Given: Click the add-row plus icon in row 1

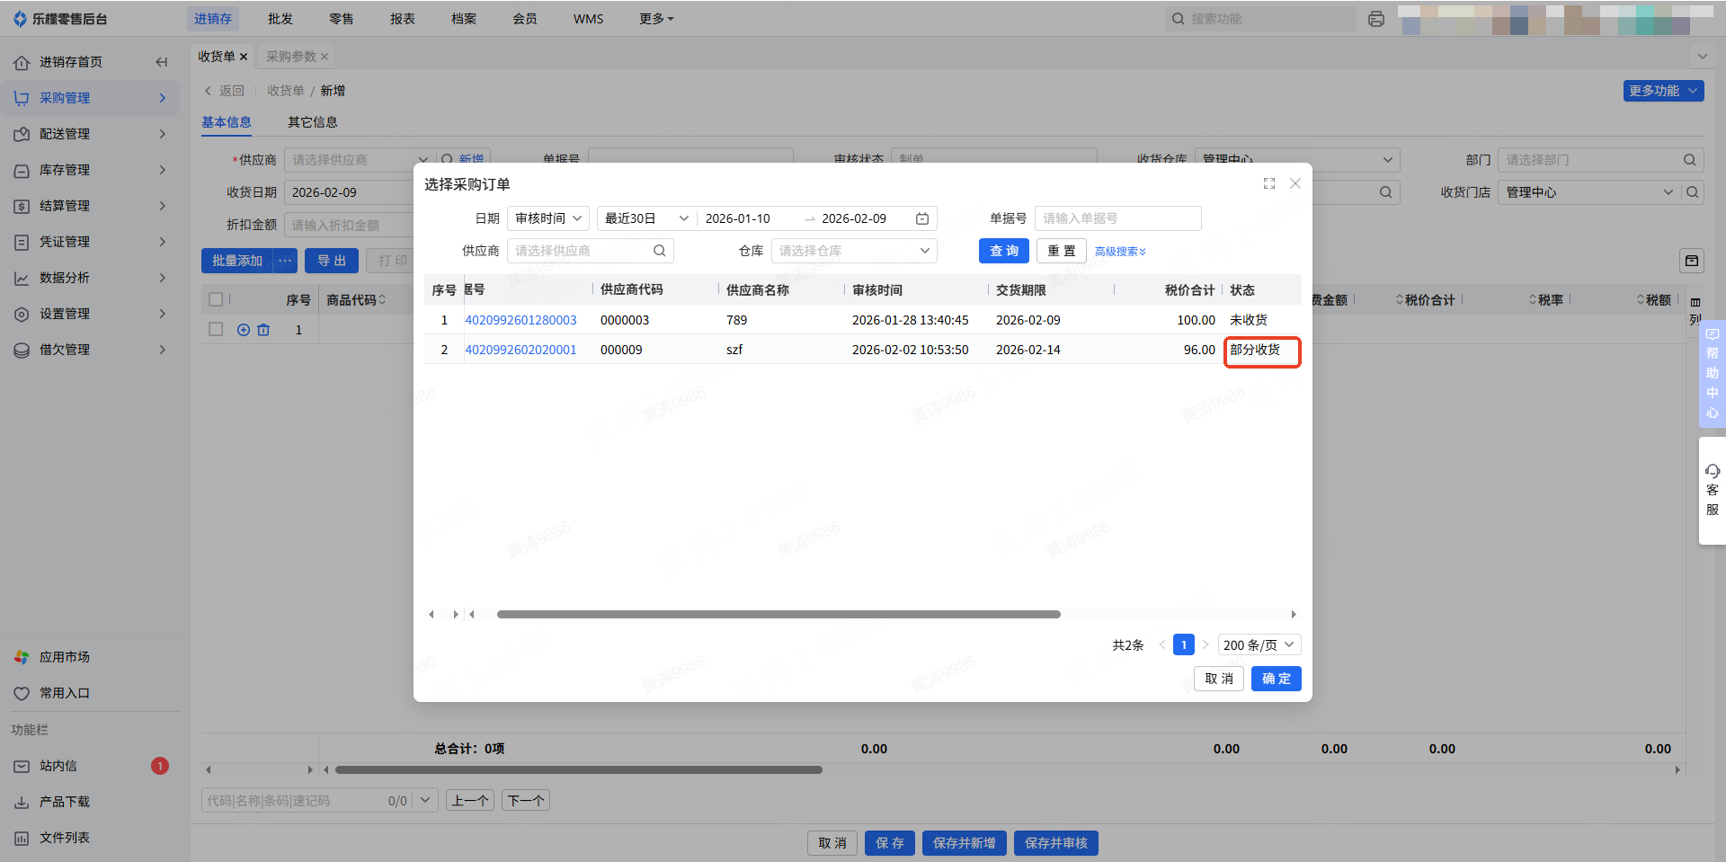Looking at the screenshot, I should 244,330.
